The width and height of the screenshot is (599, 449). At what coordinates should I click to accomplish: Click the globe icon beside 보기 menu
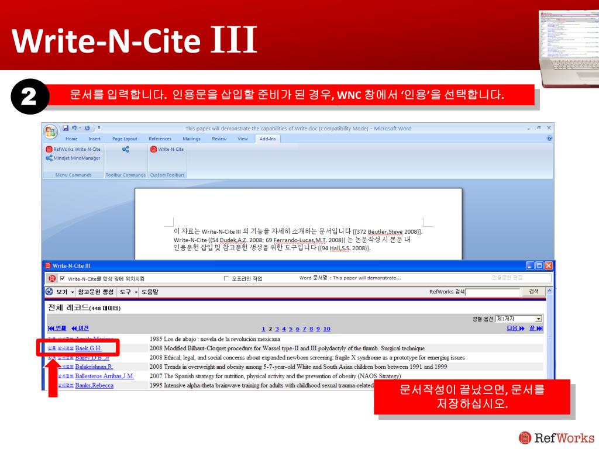tap(49, 292)
